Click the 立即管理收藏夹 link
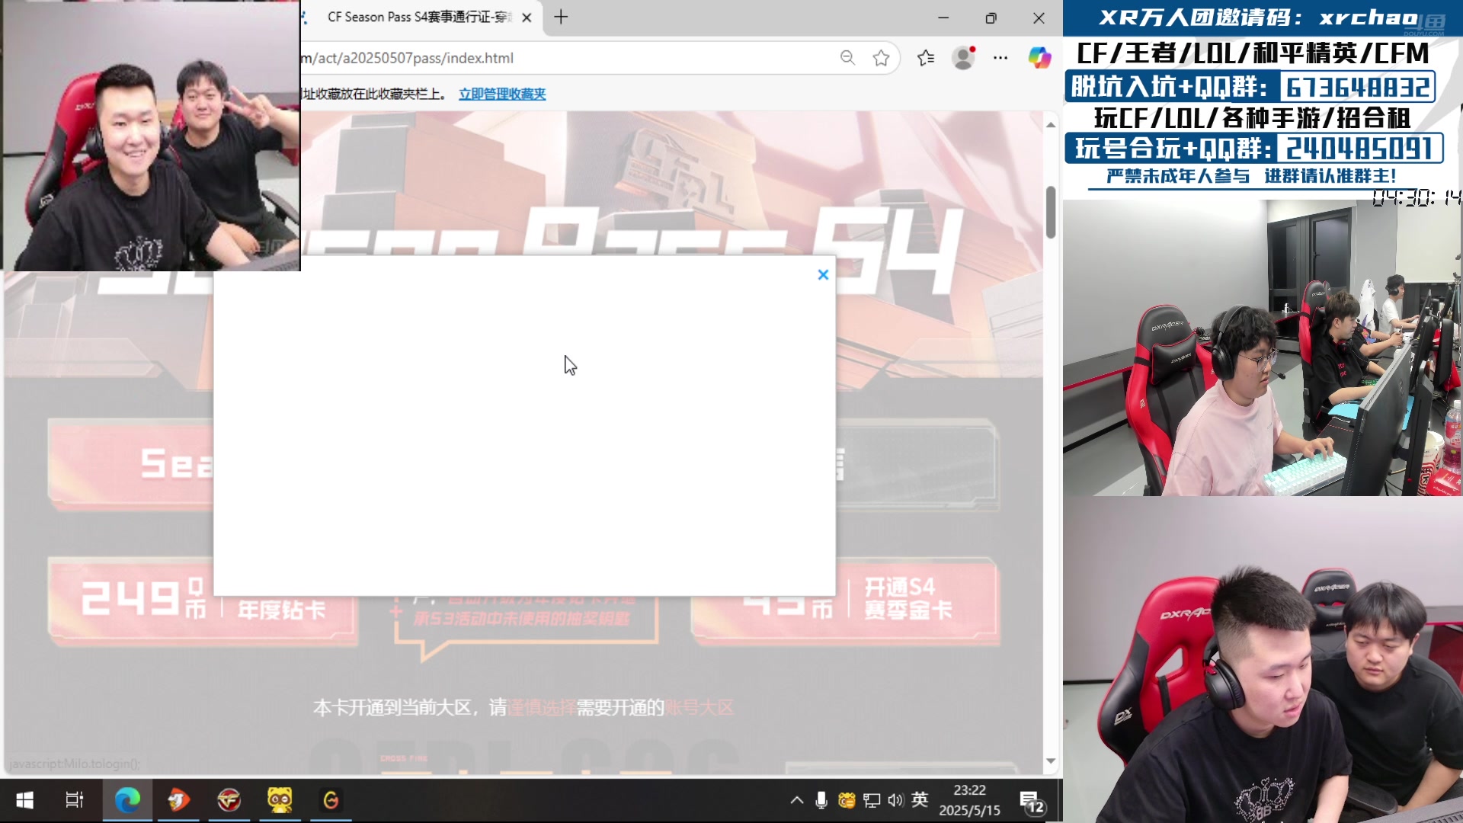The height and width of the screenshot is (823, 1463). point(502,94)
